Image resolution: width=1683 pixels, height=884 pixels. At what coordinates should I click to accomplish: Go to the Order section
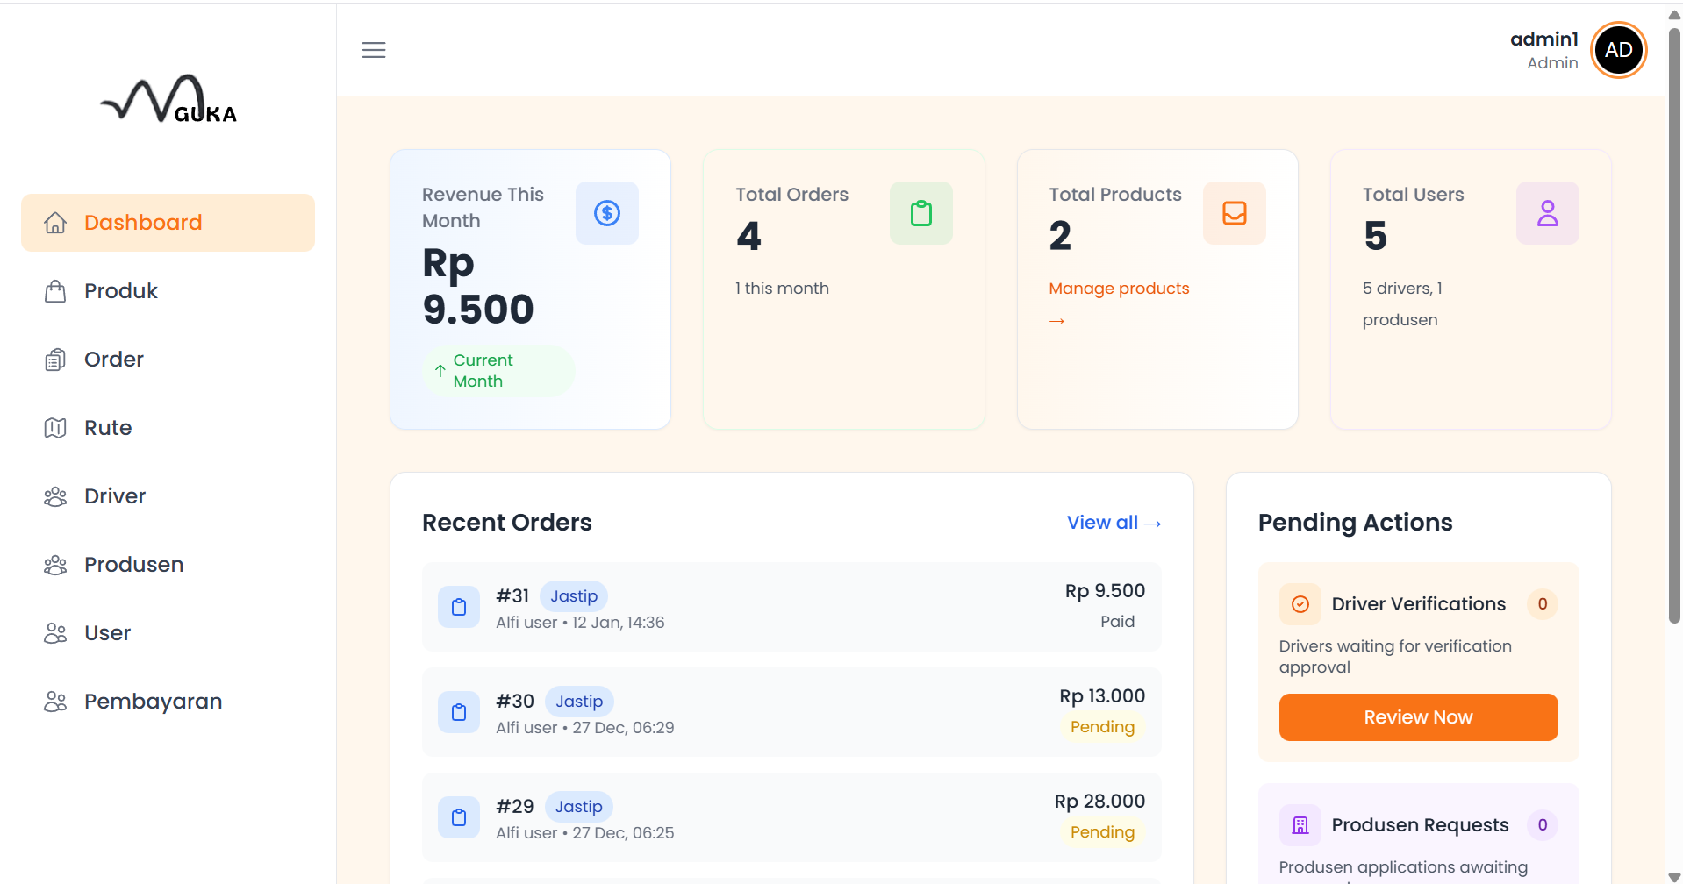(x=113, y=360)
